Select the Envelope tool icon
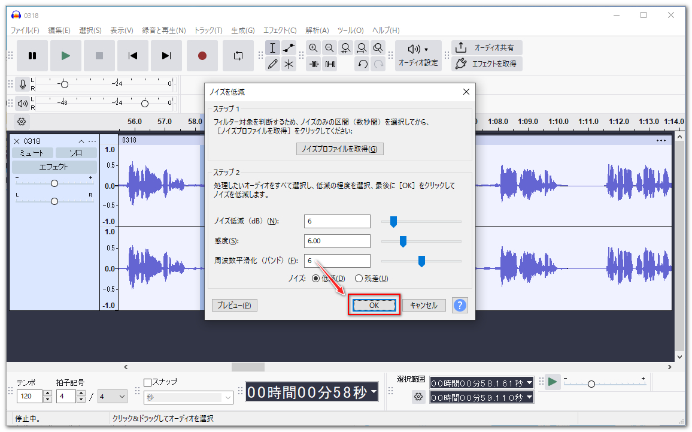The height and width of the screenshot is (432, 692). pos(289,48)
